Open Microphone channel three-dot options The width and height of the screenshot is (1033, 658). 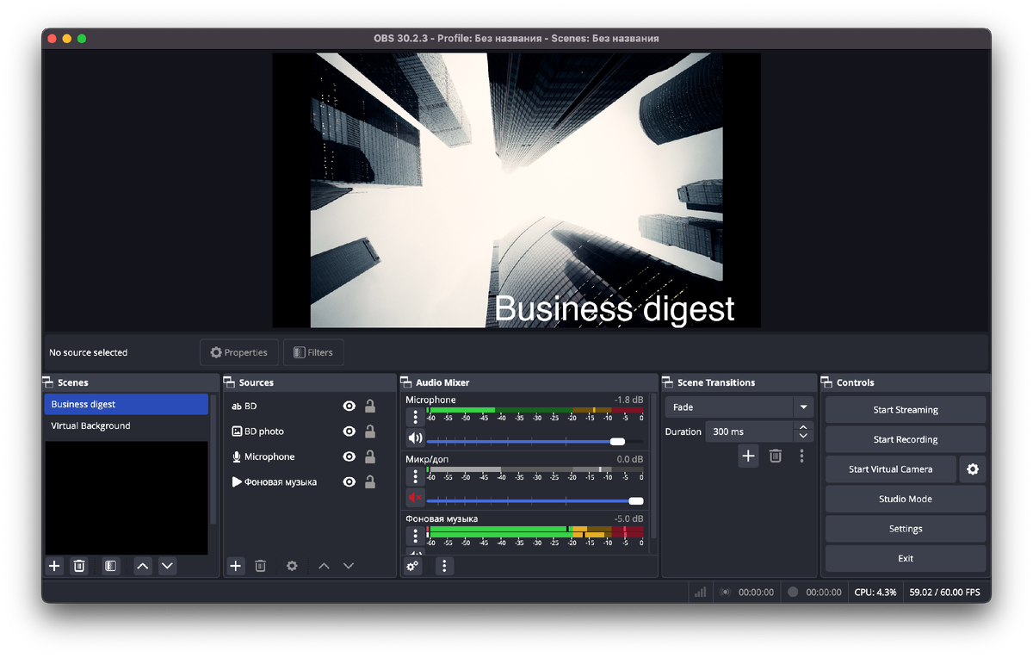click(x=416, y=417)
